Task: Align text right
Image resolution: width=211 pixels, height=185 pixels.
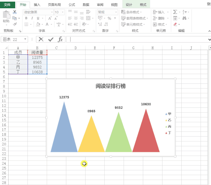Action: (x=82, y=18)
